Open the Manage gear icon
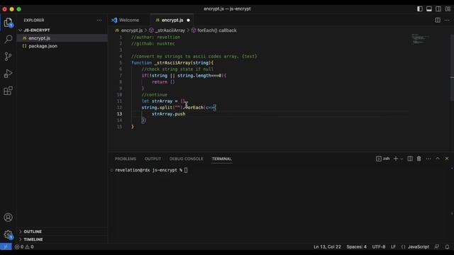Image resolution: width=454 pixels, height=255 pixels. pyautogui.click(x=8, y=234)
